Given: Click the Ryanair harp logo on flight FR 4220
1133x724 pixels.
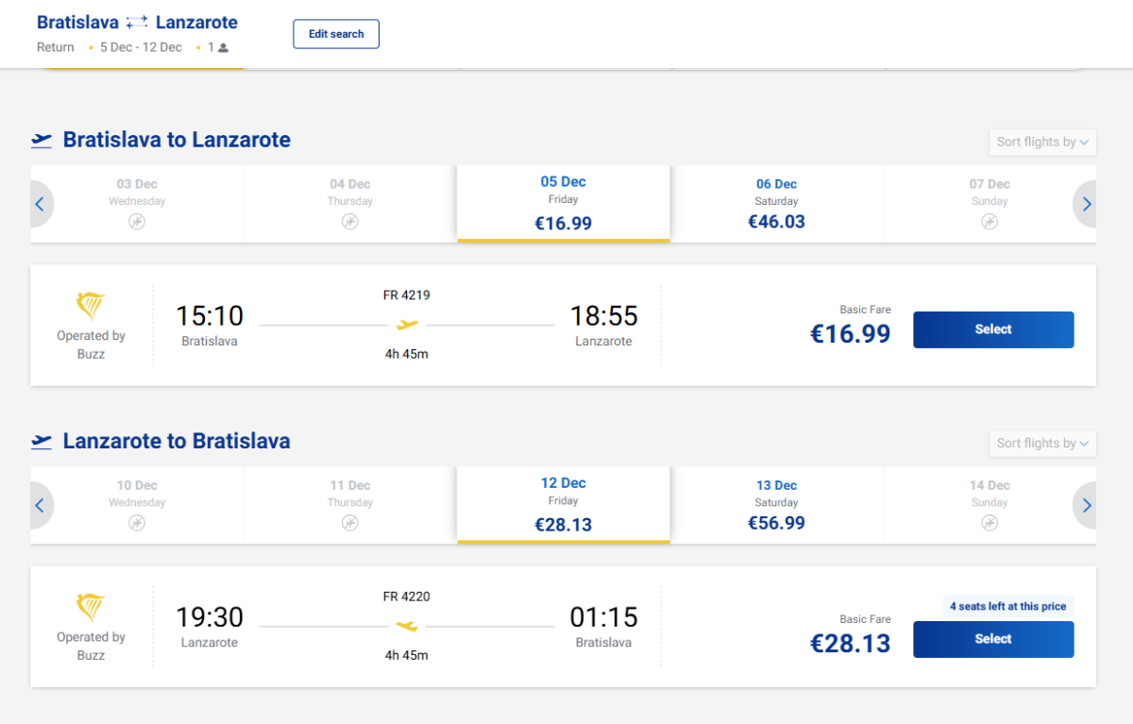Looking at the screenshot, I should (91, 607).
